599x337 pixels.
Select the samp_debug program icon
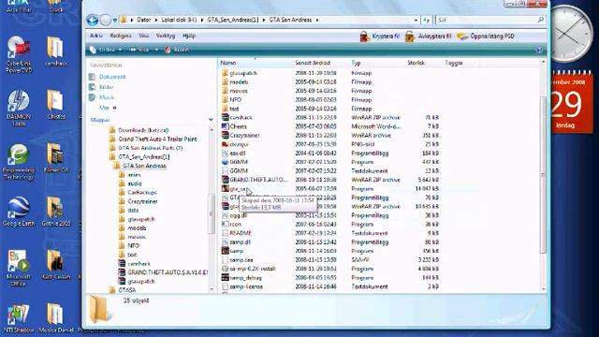225,277
